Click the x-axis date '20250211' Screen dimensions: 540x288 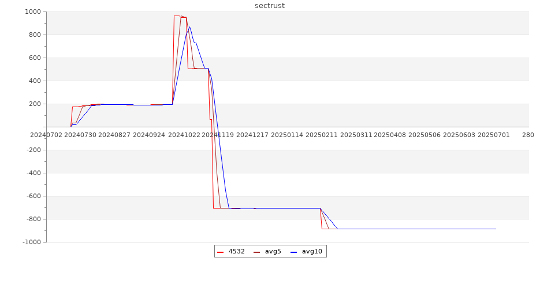tap(322, 135)
